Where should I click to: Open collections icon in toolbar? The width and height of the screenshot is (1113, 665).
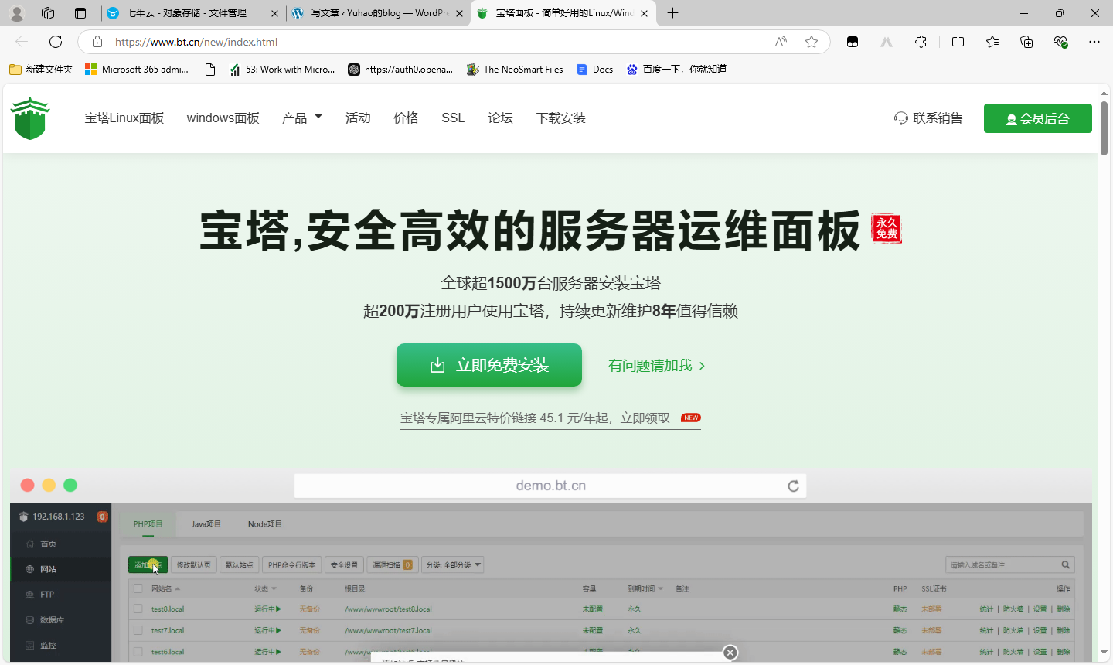point(1026,42)
